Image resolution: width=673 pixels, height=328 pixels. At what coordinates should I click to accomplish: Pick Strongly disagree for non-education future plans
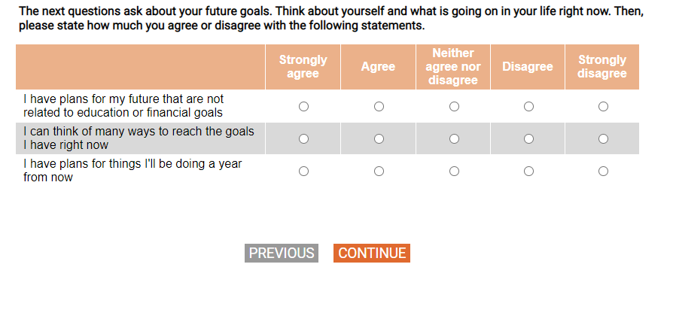(603, 107)
